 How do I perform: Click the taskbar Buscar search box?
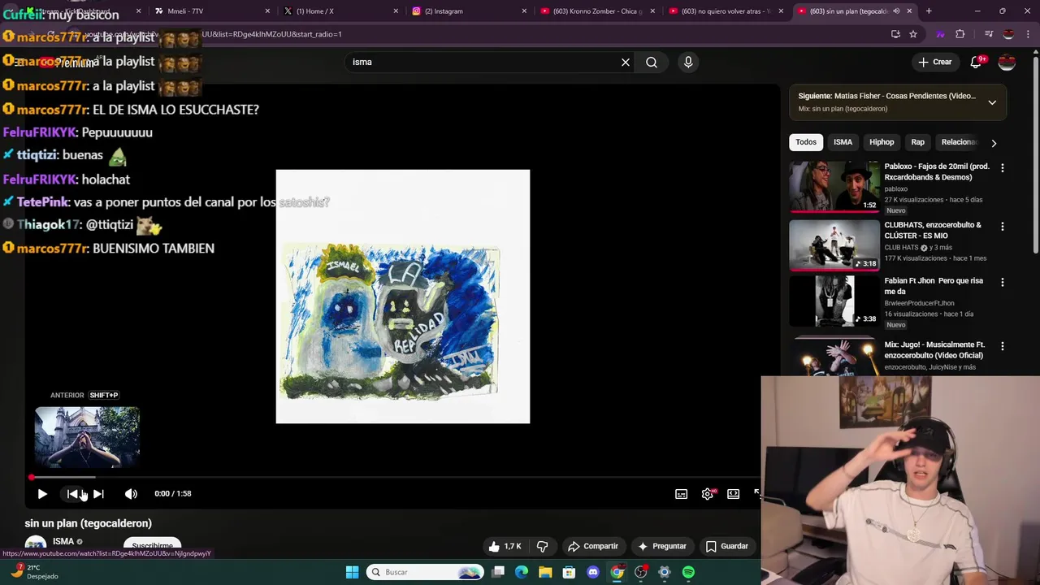[425, 572]
